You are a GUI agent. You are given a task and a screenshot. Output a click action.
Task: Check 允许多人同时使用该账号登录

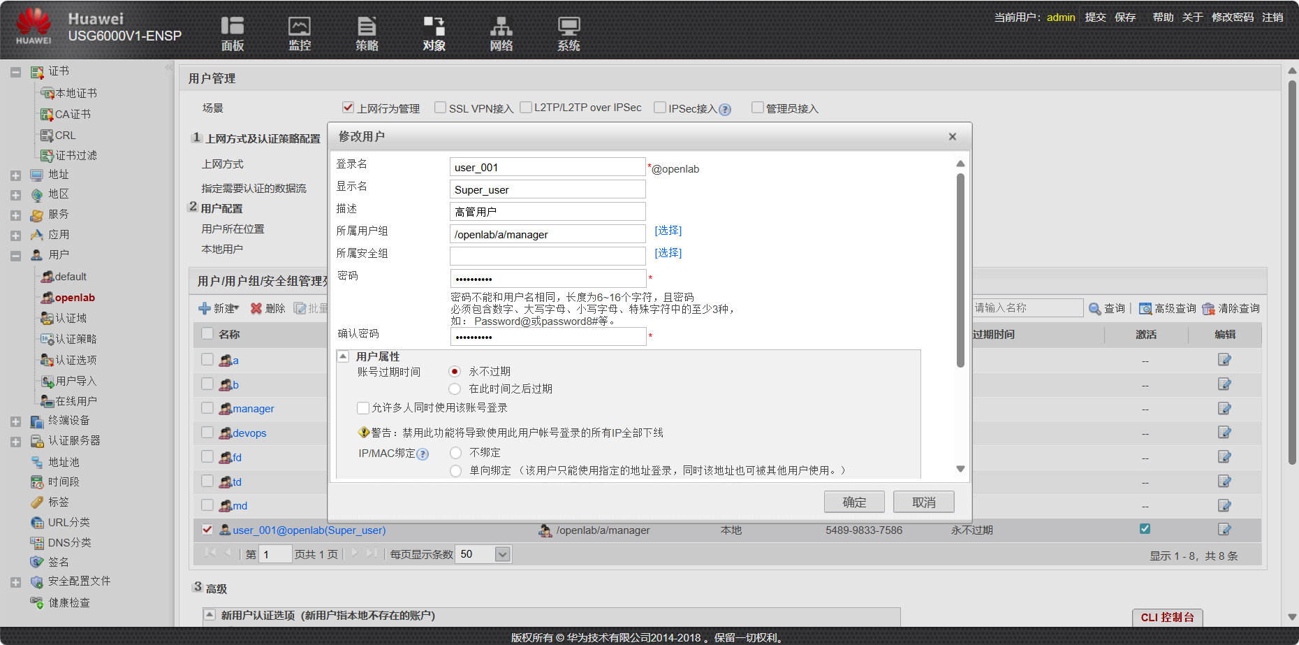tap(363, 407)
